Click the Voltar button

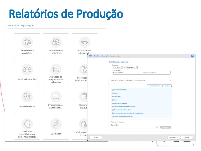tap(96, 137)
